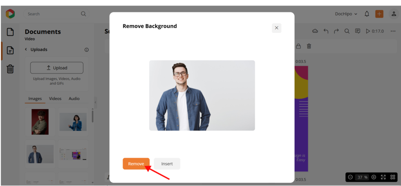Click the zoom in plus icon
Image resolution: width=401 pixels, height=186 pixels.
pos(374,177)
